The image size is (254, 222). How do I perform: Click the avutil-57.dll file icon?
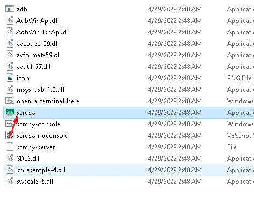point(10,66)
